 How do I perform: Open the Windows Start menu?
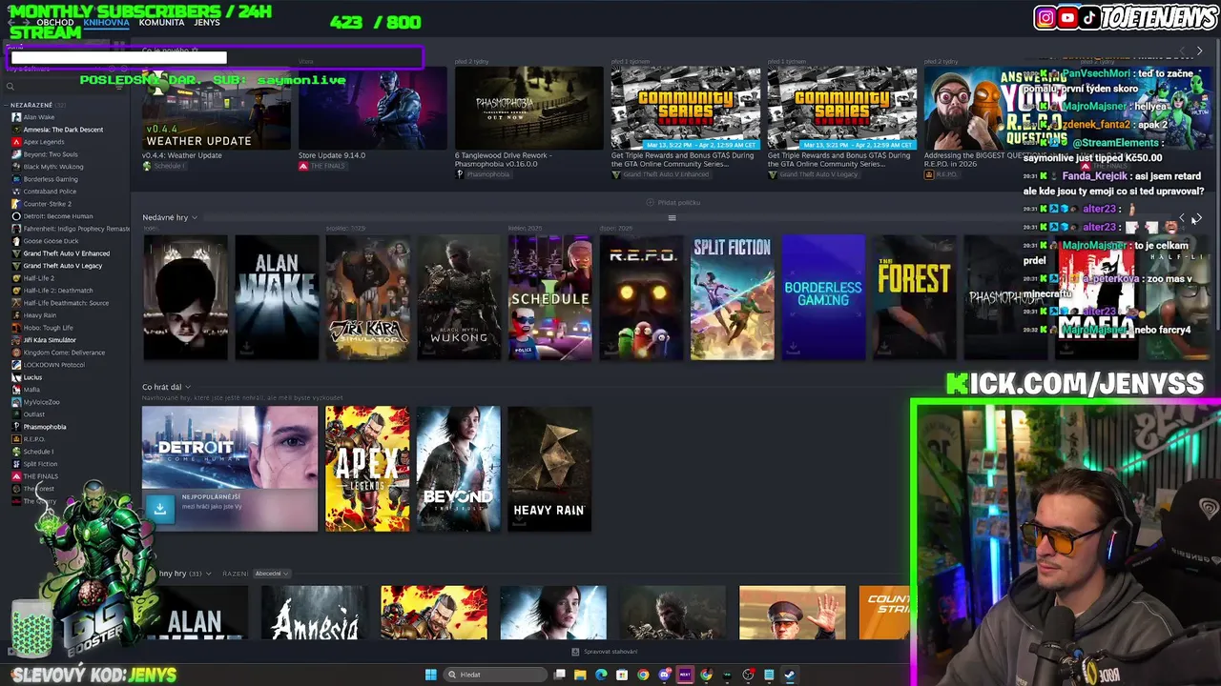pos(431,675)
